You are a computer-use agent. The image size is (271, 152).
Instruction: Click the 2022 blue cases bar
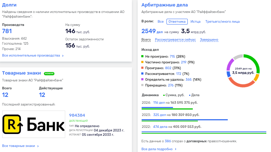tap(204, 132)
